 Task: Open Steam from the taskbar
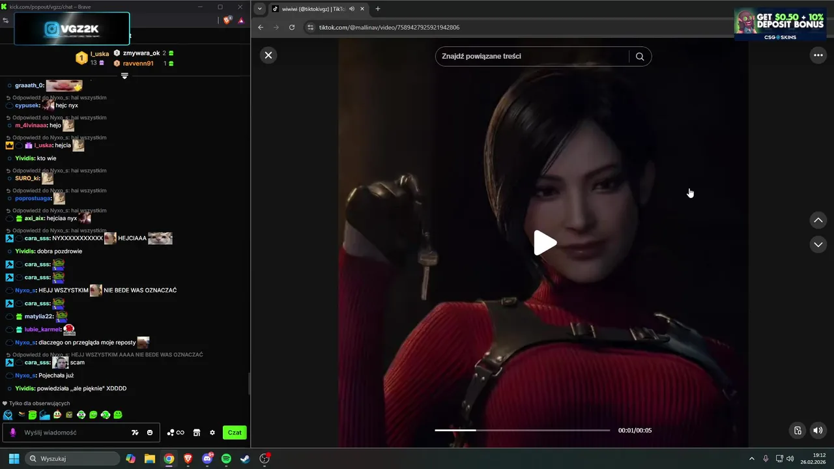pos(245,459)
